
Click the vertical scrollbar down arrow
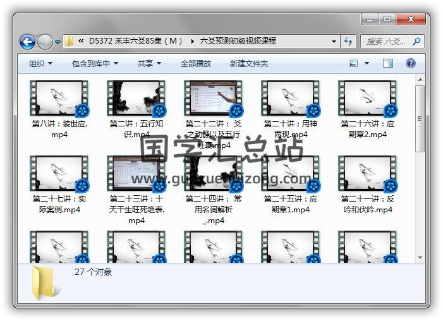coord(420,257)
